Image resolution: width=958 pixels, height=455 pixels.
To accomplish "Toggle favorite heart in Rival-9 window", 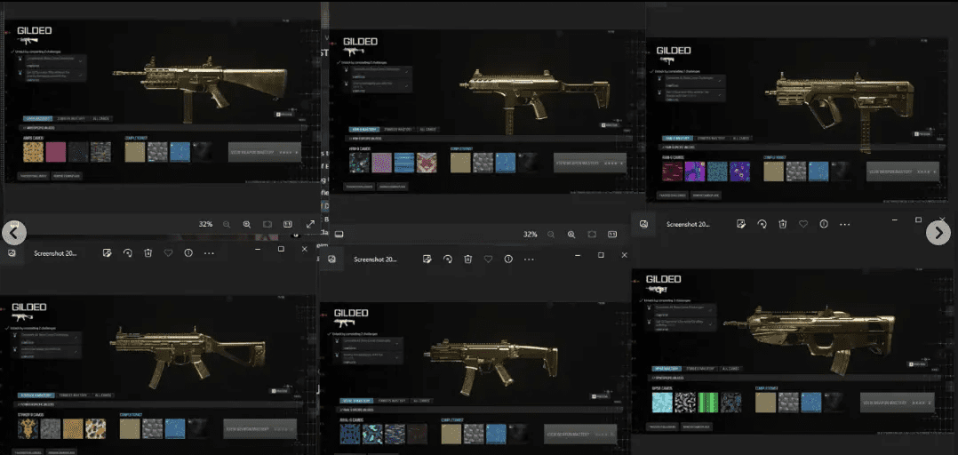I will pos(488,259).
